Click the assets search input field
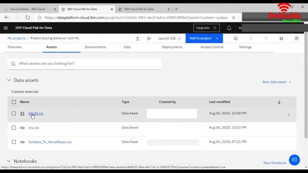The image size is (308, 173). coord(85,64)
